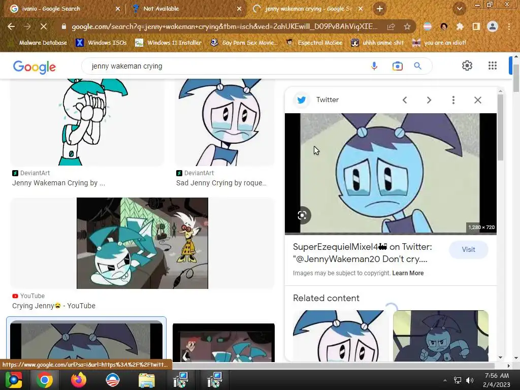
Task: Open Chrome from the taskbar
Action: tap(44, 380)
